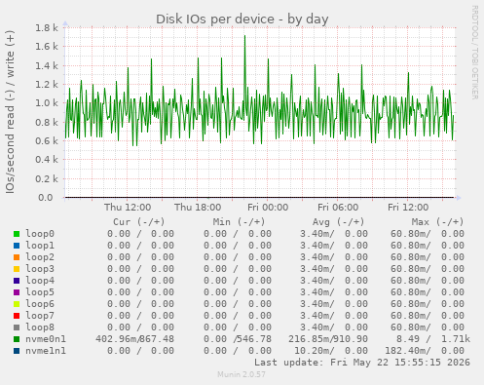Click the 0.8 k y-axis label
Image resolution: width=484 pixels, height=385 pixels.
pos(47,123)
